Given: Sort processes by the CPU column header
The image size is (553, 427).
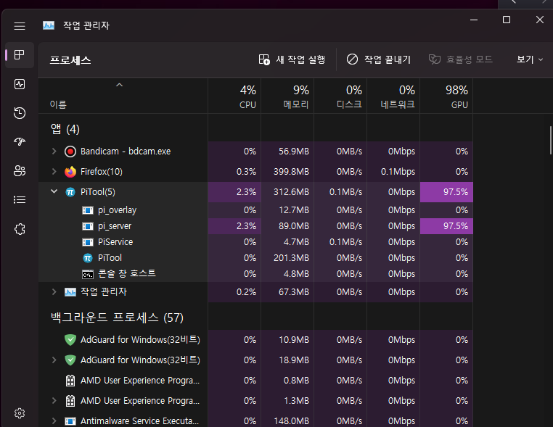Looking at the screenshot, I should coord(247,96).
